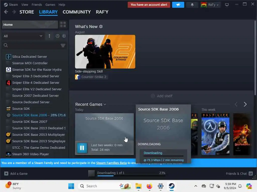Switch to the STORE tab
The image size is (257, 192).
pos(27,12)
